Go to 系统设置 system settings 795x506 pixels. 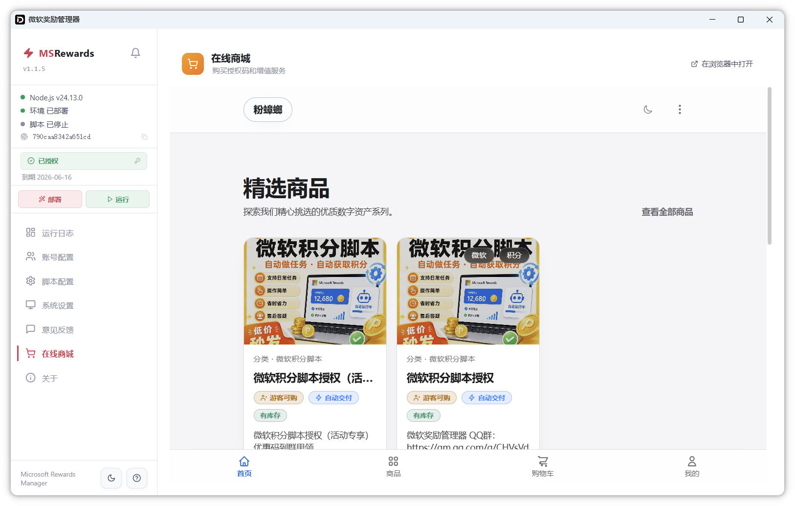pyautogui.click(x=84, y=305)
